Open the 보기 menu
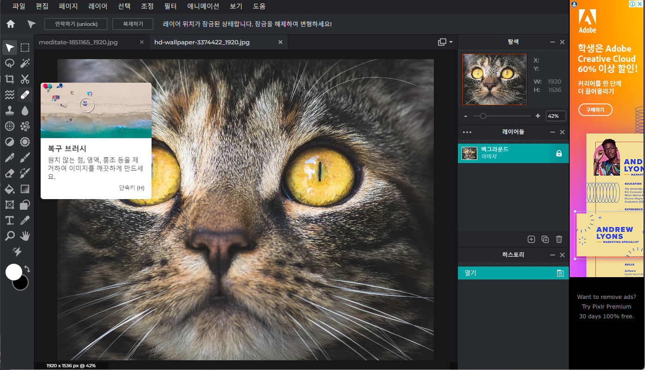Viewport: 645px width, 370px height. coord(236,6)
